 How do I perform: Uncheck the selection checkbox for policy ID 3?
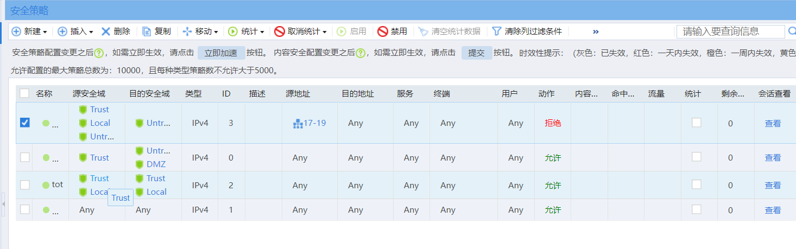(x=24, y=123)
